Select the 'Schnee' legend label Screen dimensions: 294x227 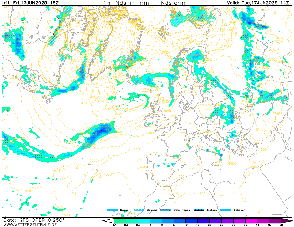152,210
